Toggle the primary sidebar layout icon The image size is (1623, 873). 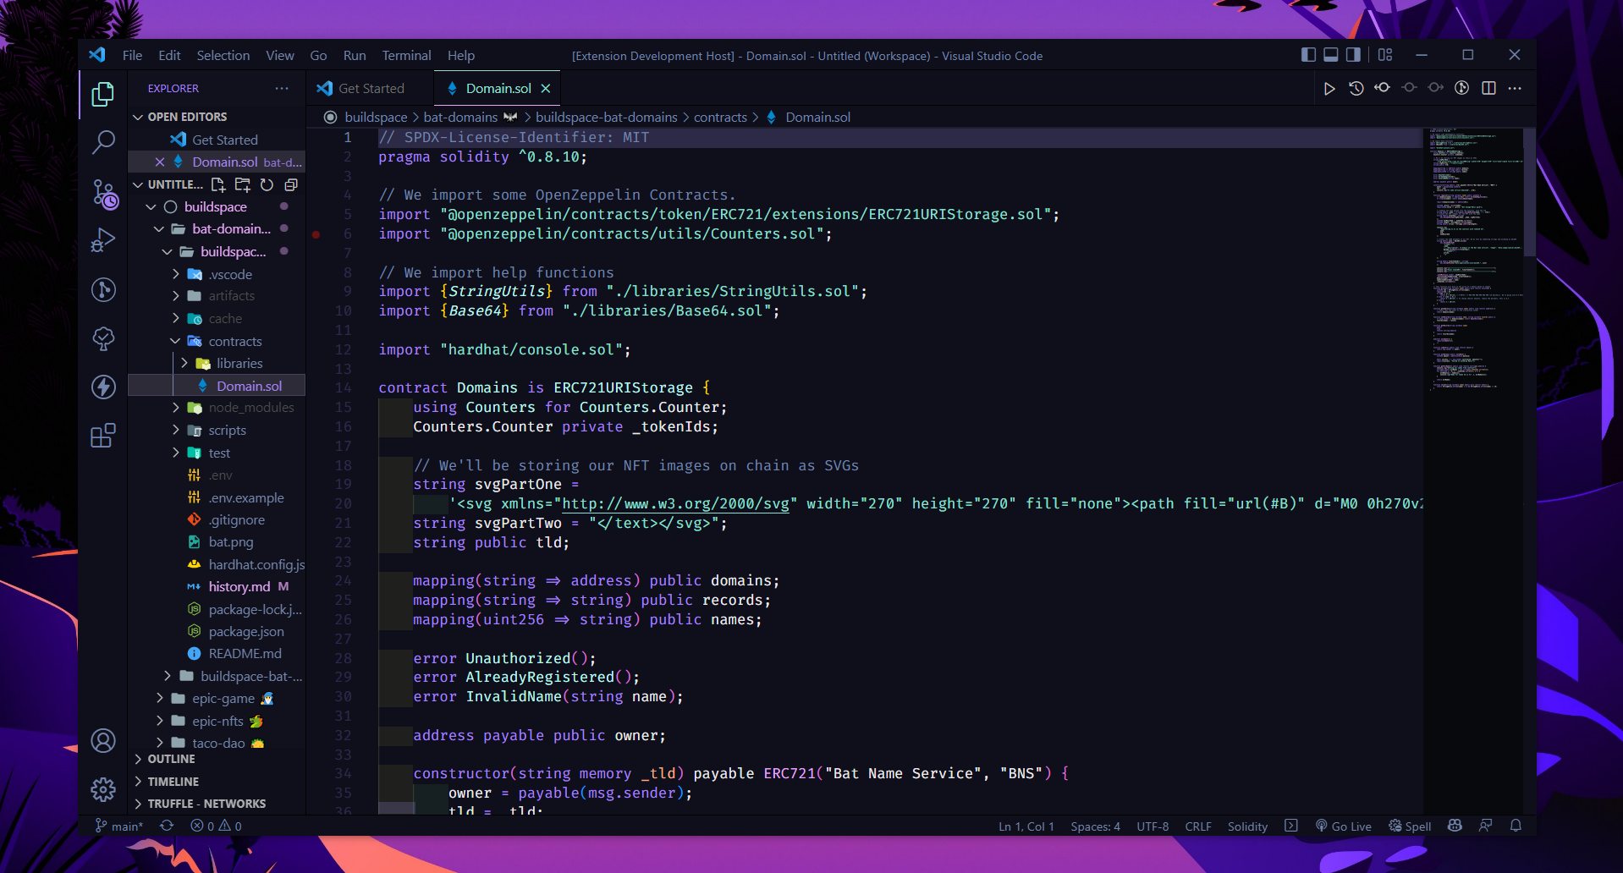coord(1308,55)
